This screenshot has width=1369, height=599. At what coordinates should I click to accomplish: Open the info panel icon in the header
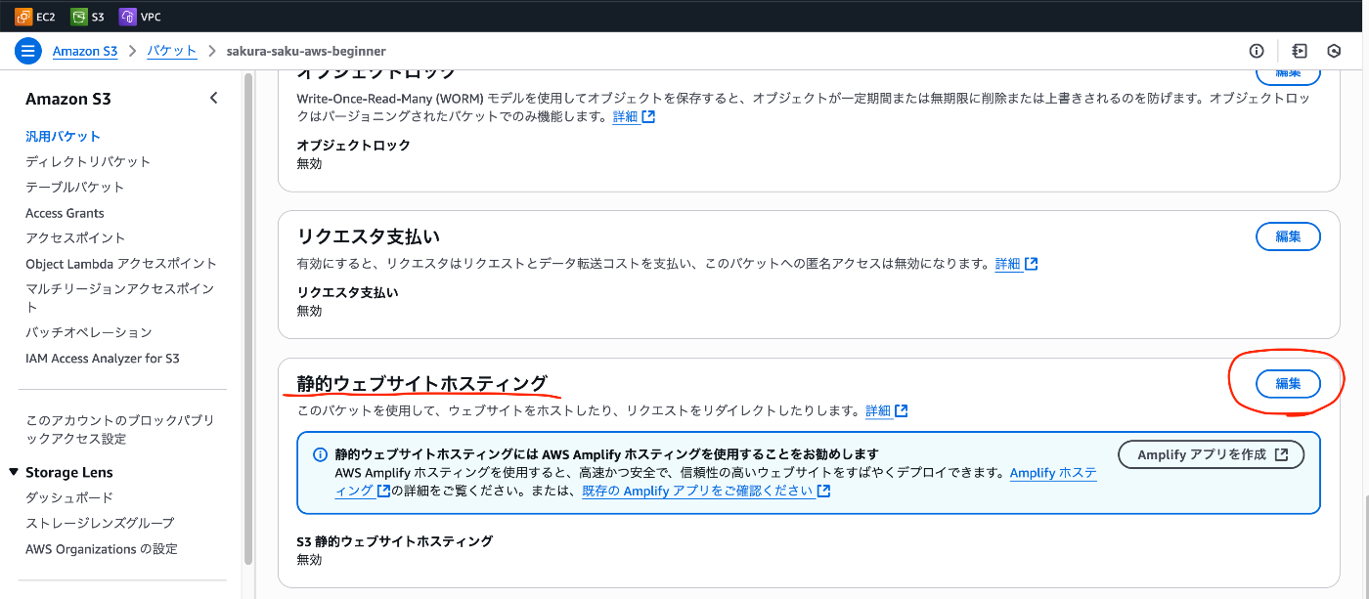click(1257, 51)
